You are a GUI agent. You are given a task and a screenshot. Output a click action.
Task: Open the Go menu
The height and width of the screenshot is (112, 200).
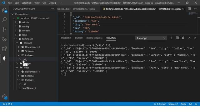(x=44, y=3)
